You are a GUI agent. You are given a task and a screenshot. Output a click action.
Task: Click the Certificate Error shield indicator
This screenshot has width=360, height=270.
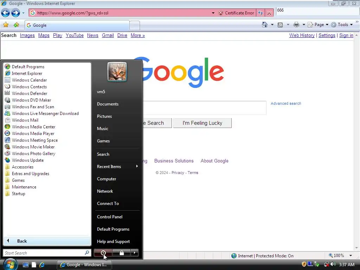point(237,13)
